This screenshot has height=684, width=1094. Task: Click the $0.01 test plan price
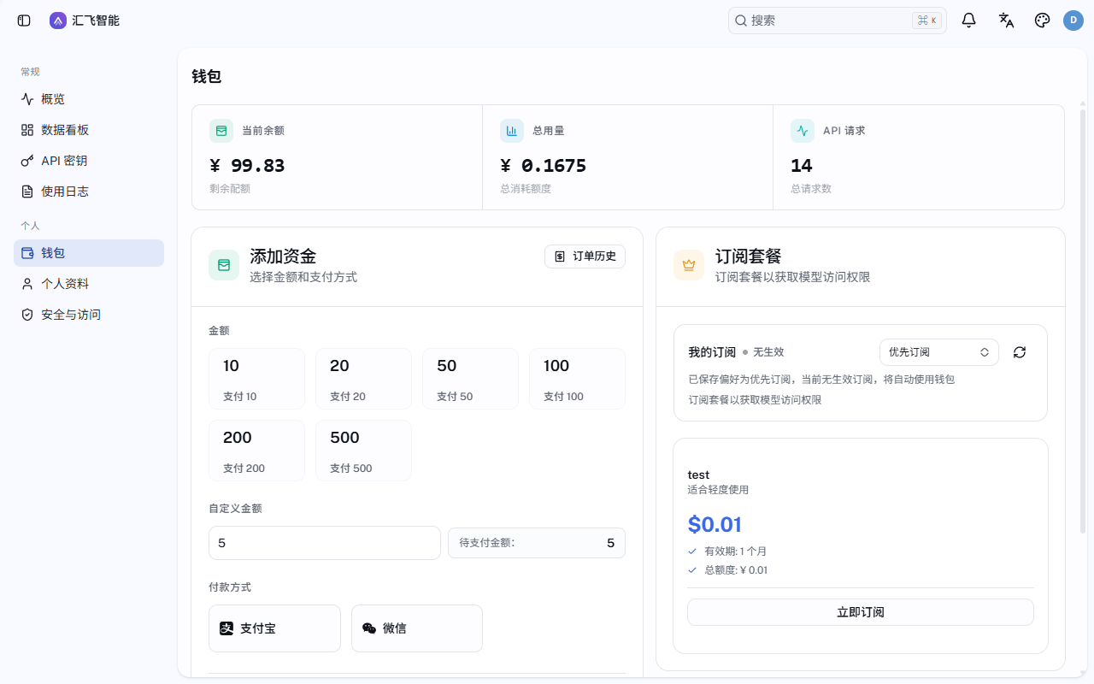715,524
